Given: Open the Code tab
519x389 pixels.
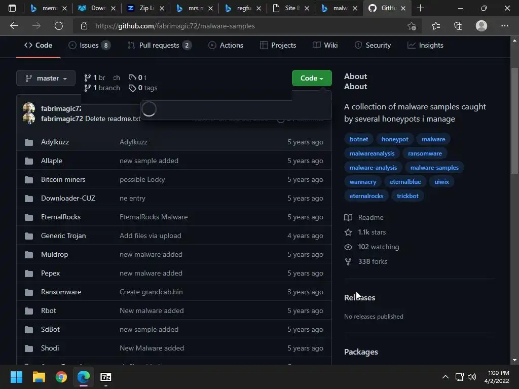Looking at the screenshot, I should (38, 45).
